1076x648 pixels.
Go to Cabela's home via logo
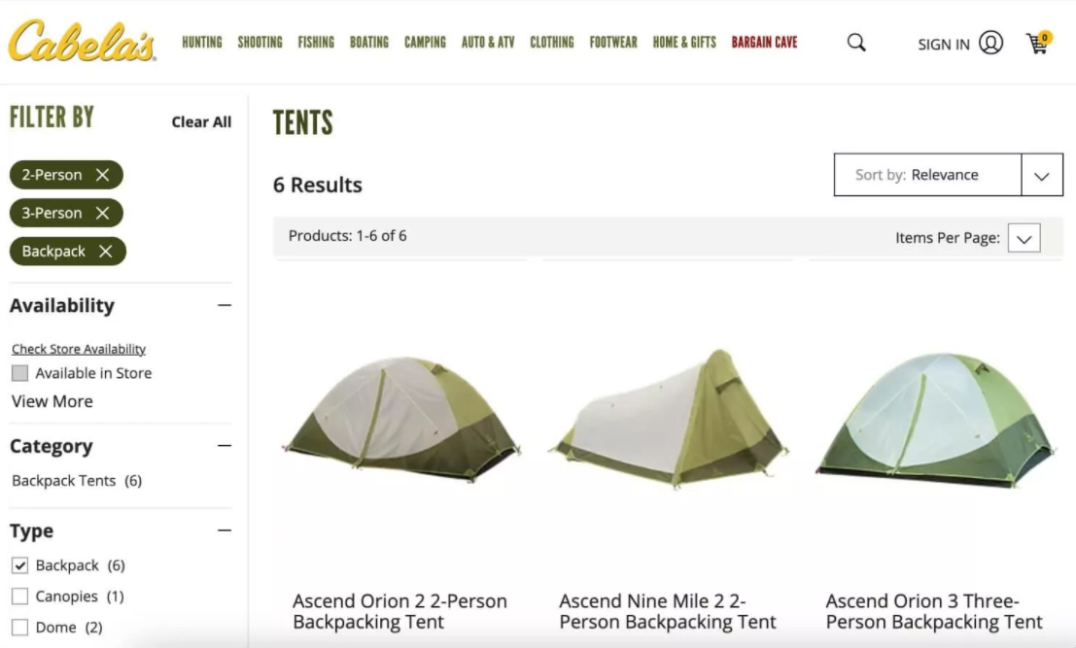pyautogui.click(x=82, y=42)
